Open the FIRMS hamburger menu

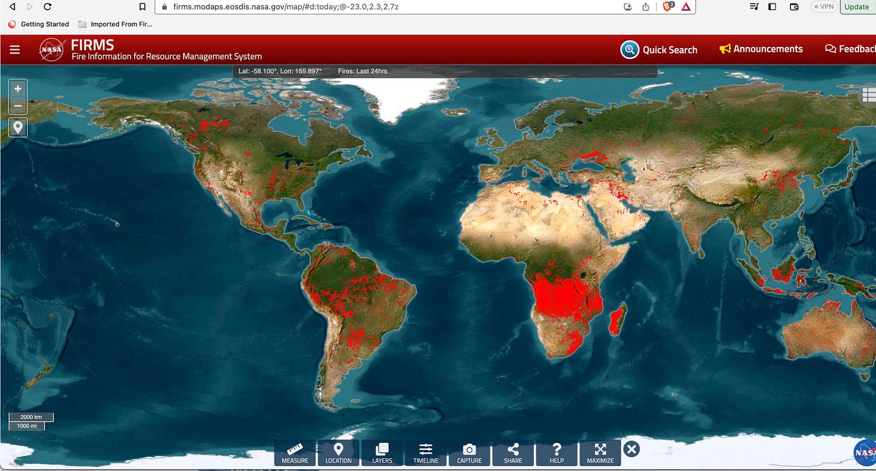pyautogui.click(x=14, y=50)
